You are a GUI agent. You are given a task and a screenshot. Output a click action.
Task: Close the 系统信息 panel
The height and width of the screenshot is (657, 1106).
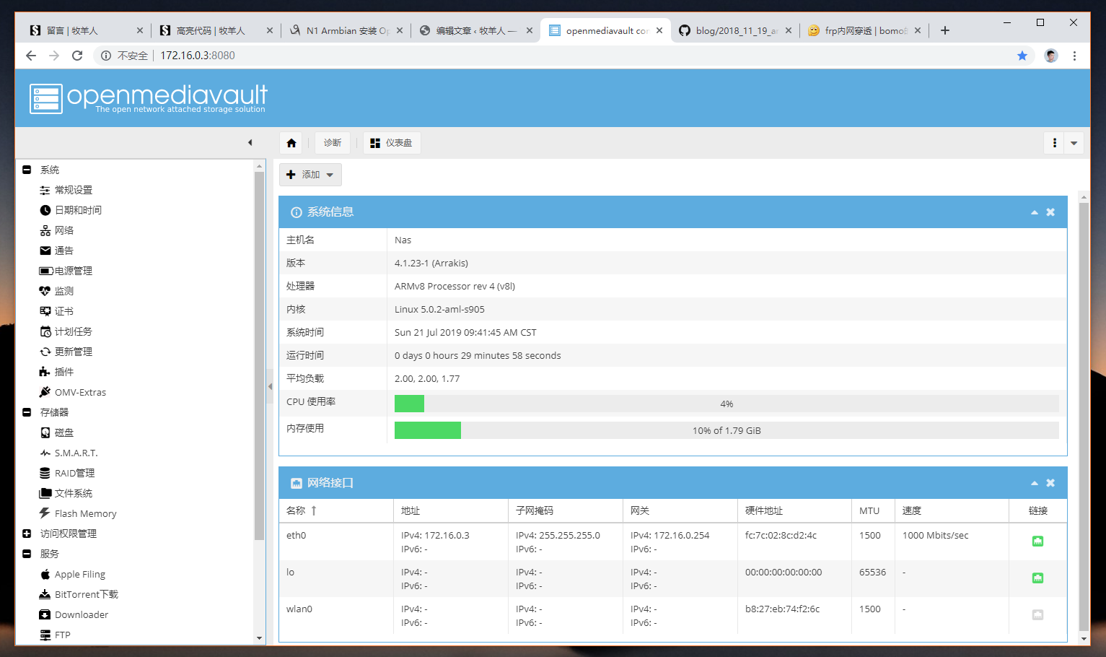coord(1050,212)
